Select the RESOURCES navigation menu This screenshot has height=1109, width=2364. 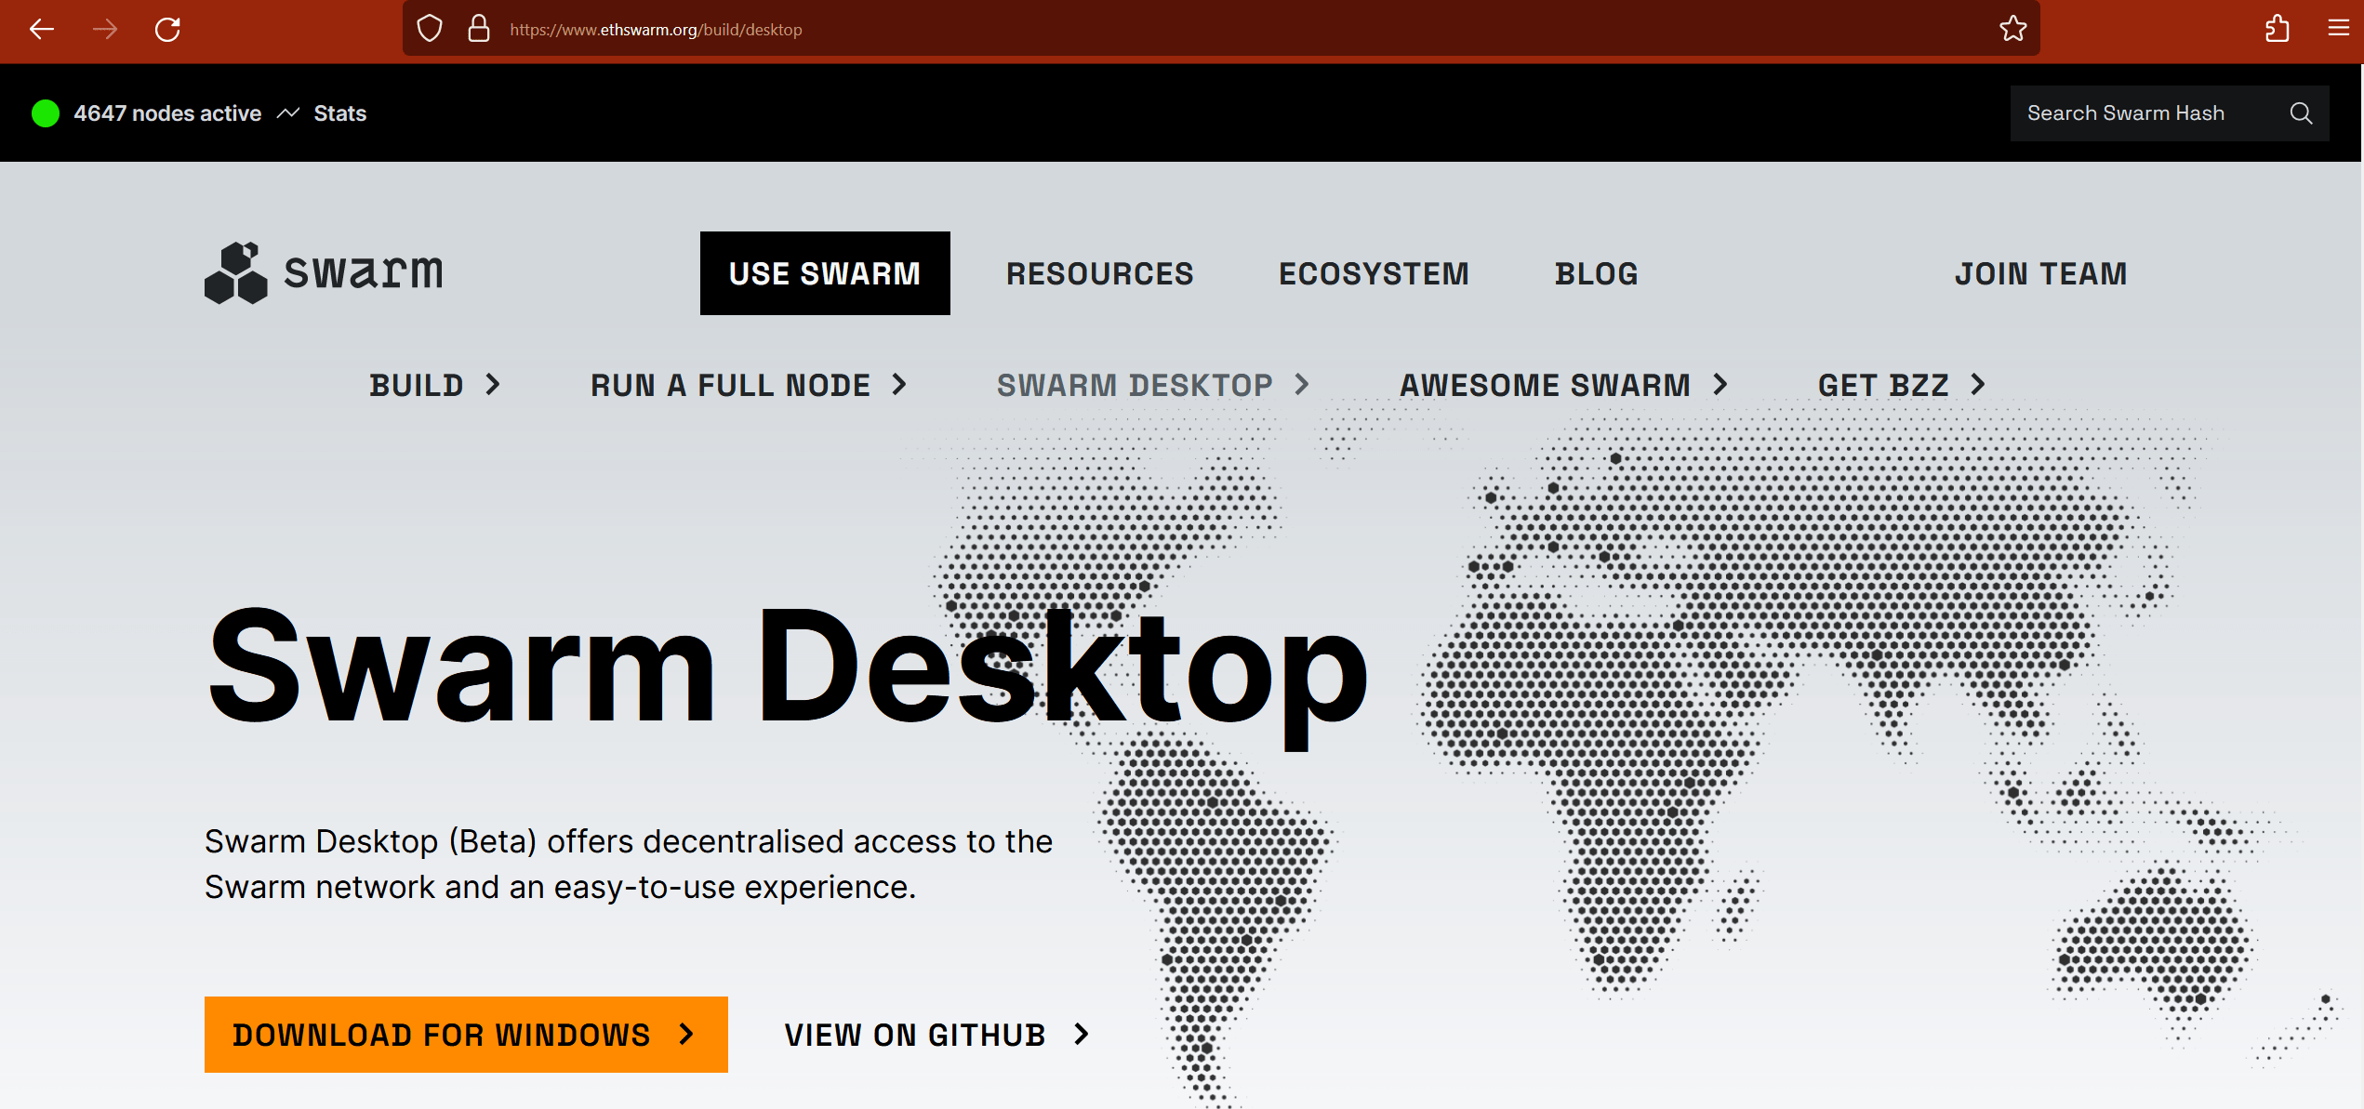pyautogui.click(x=1099, y=274)
